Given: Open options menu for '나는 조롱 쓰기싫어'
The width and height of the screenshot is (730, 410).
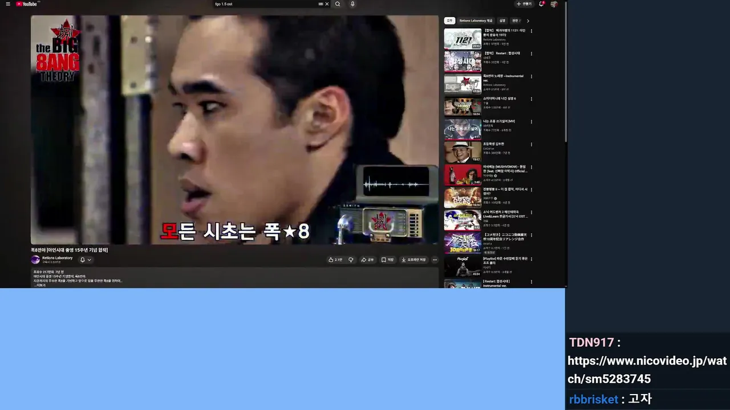Looking at the screenshot, I should pyautogui.click(x=532, y=122).
